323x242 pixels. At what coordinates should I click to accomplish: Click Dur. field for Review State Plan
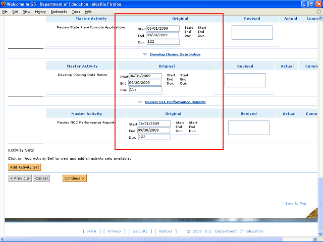tap(163, 42)
